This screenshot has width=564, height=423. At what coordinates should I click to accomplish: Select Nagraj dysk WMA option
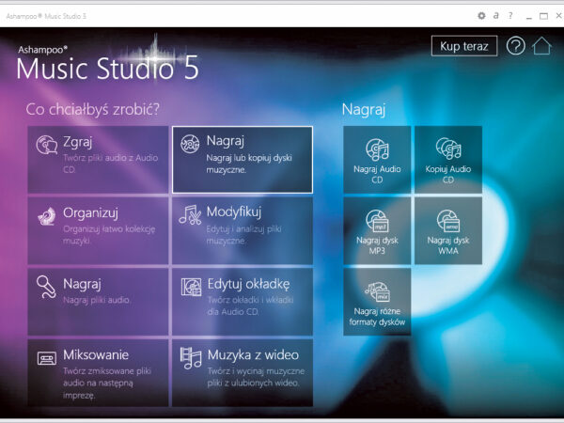[x=447, y=230]
